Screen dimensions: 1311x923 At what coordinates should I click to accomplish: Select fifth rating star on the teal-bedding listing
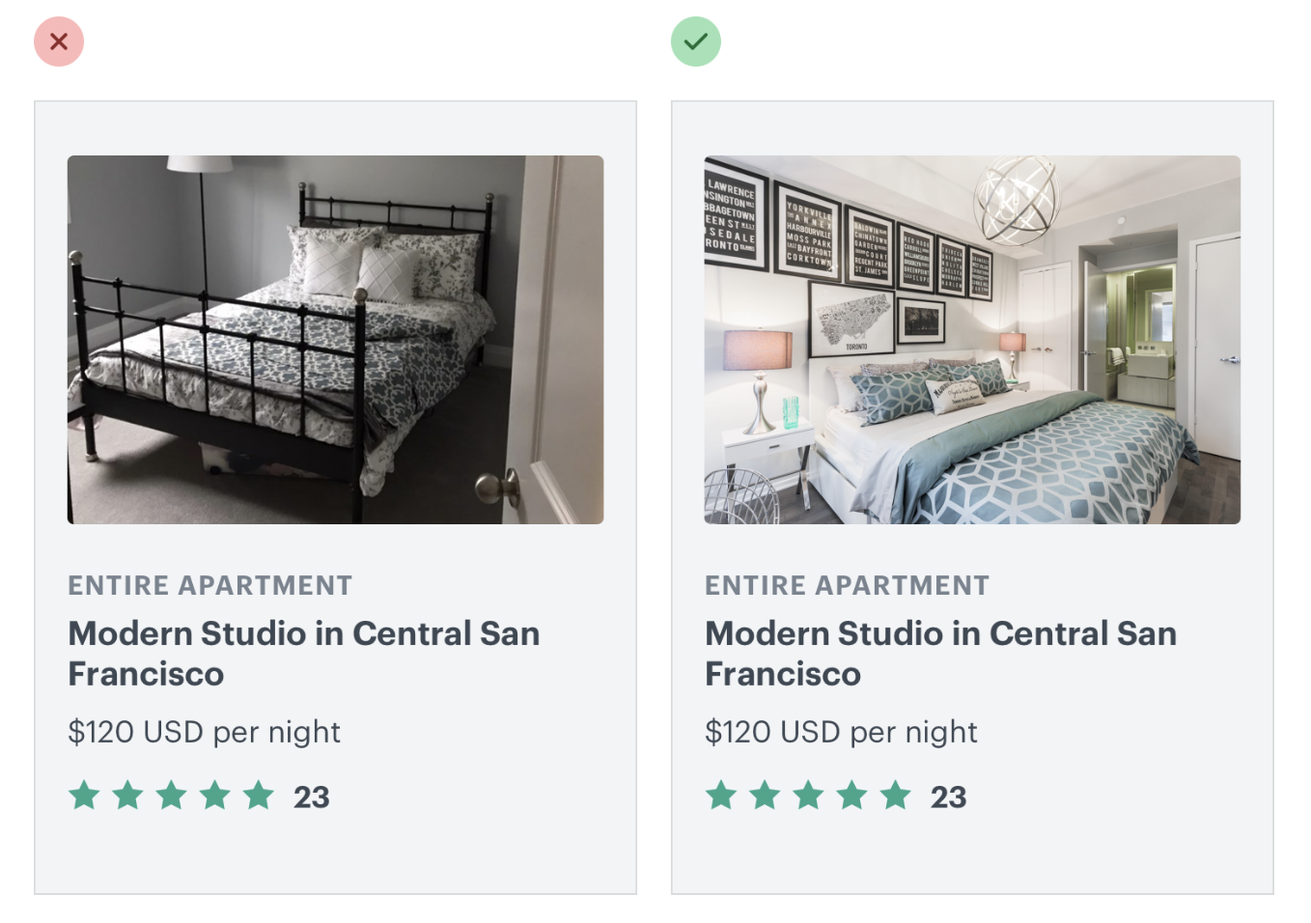896,796
